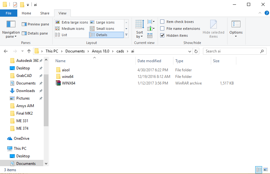The width and height of the screenshot is (270, 174).
Task: Go forward with the Forward arrow
Action: point(15,51)
